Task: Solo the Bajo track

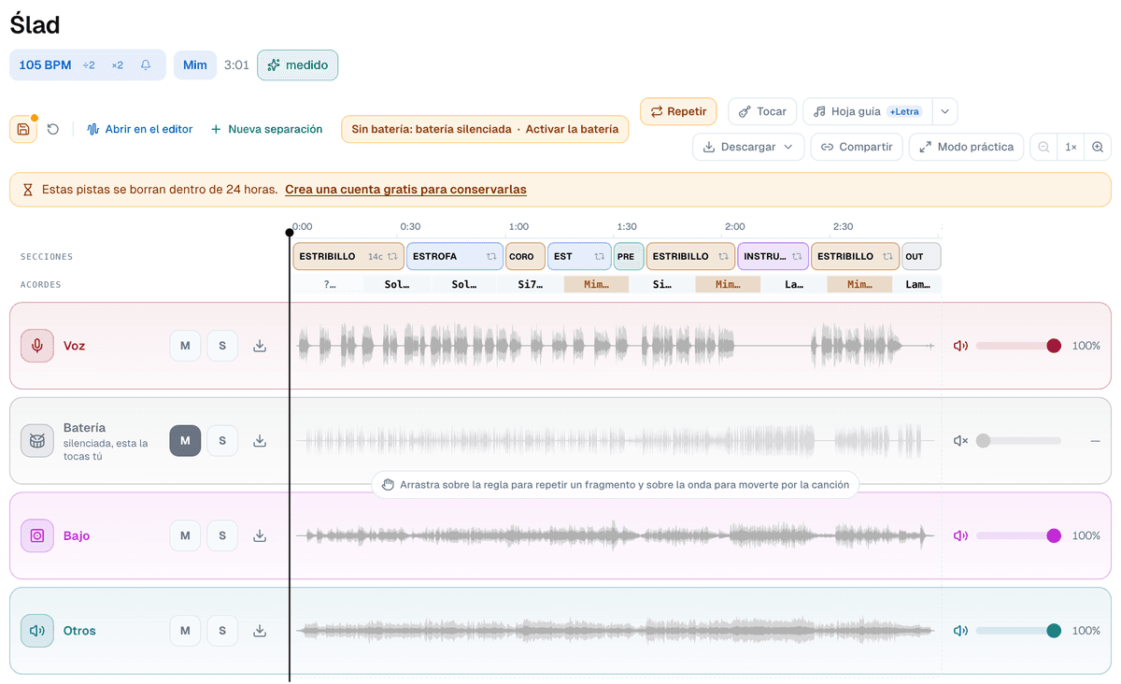Action: pos(222,535)
